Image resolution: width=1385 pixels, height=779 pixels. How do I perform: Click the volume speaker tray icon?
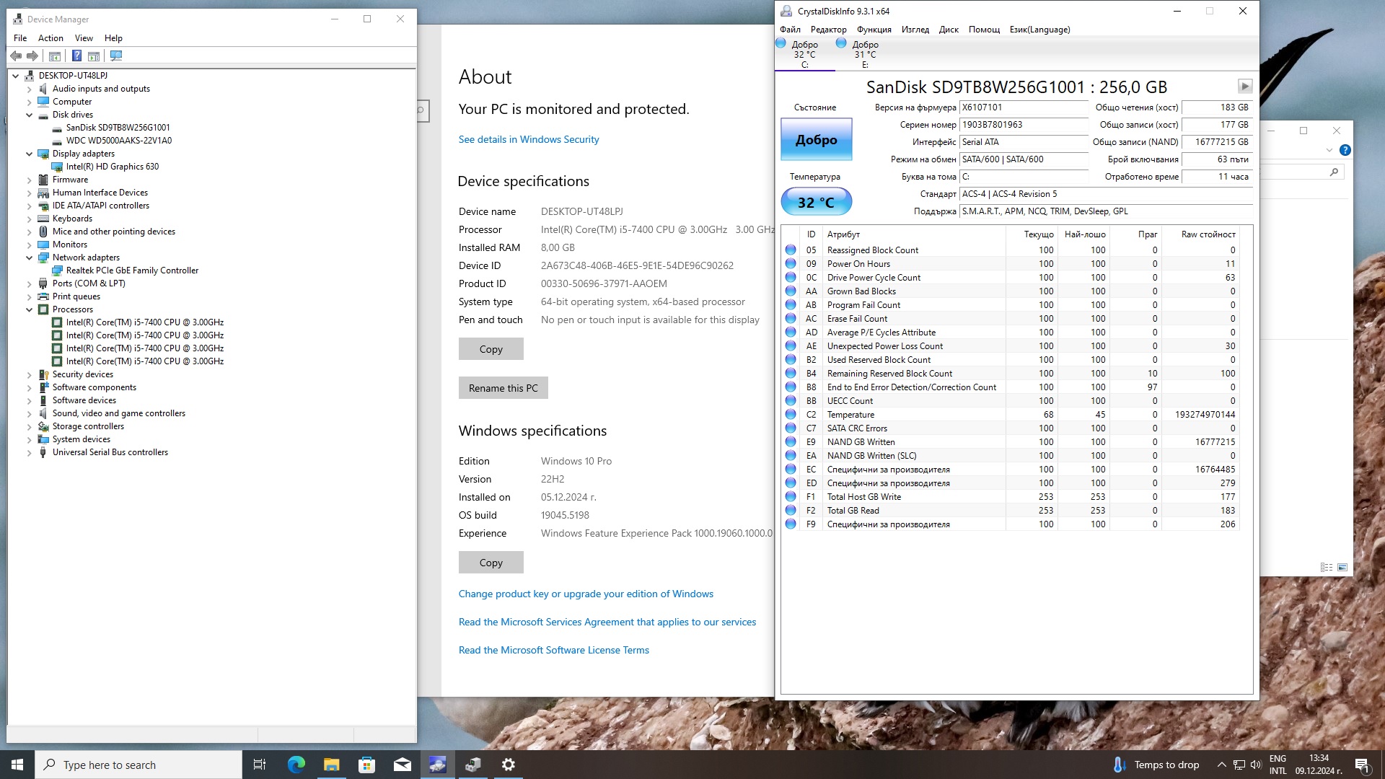click(x=1256, y=765)
